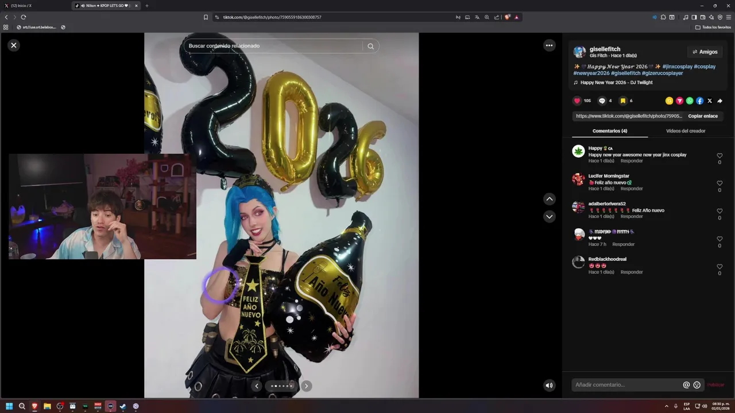Open Steam from the taskbar
This screenshot has height=413, width=735.
pyautogui.click(x=123, y=406)
